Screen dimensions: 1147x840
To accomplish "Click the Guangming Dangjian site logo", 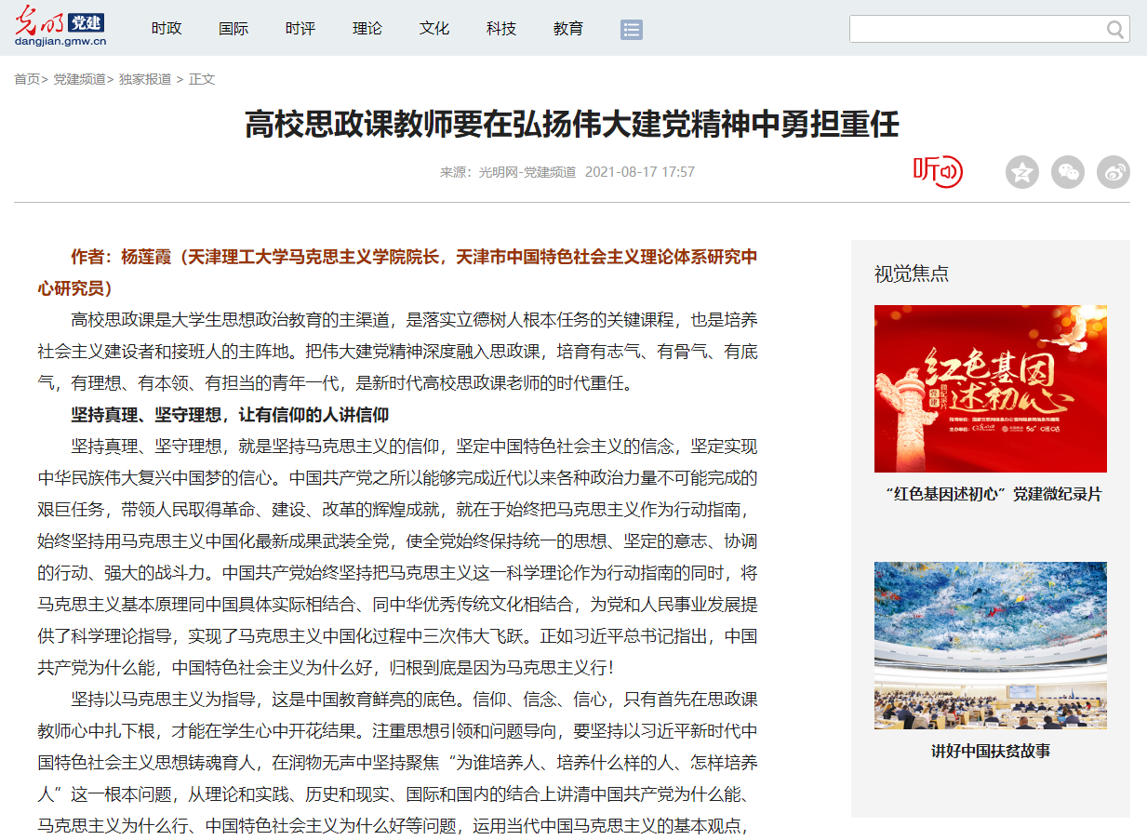I will (x=60, y=28).
